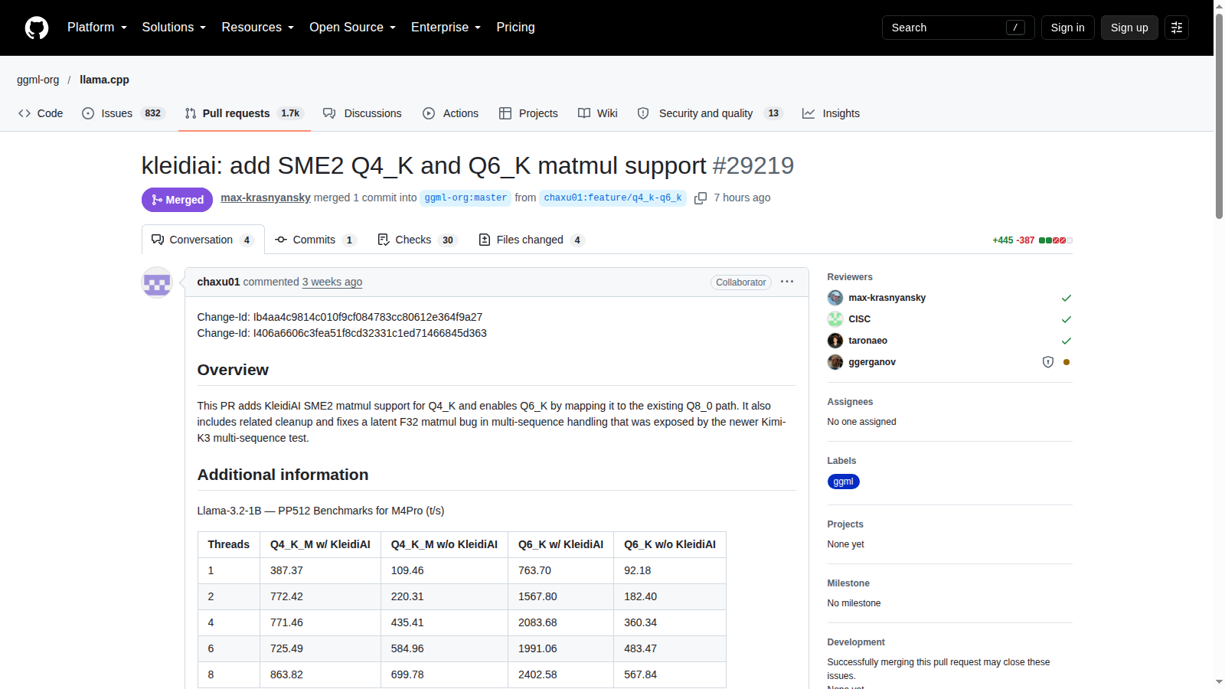Open the Checks tab
This screenshot has height=689, width=1225.
point(417,240)
